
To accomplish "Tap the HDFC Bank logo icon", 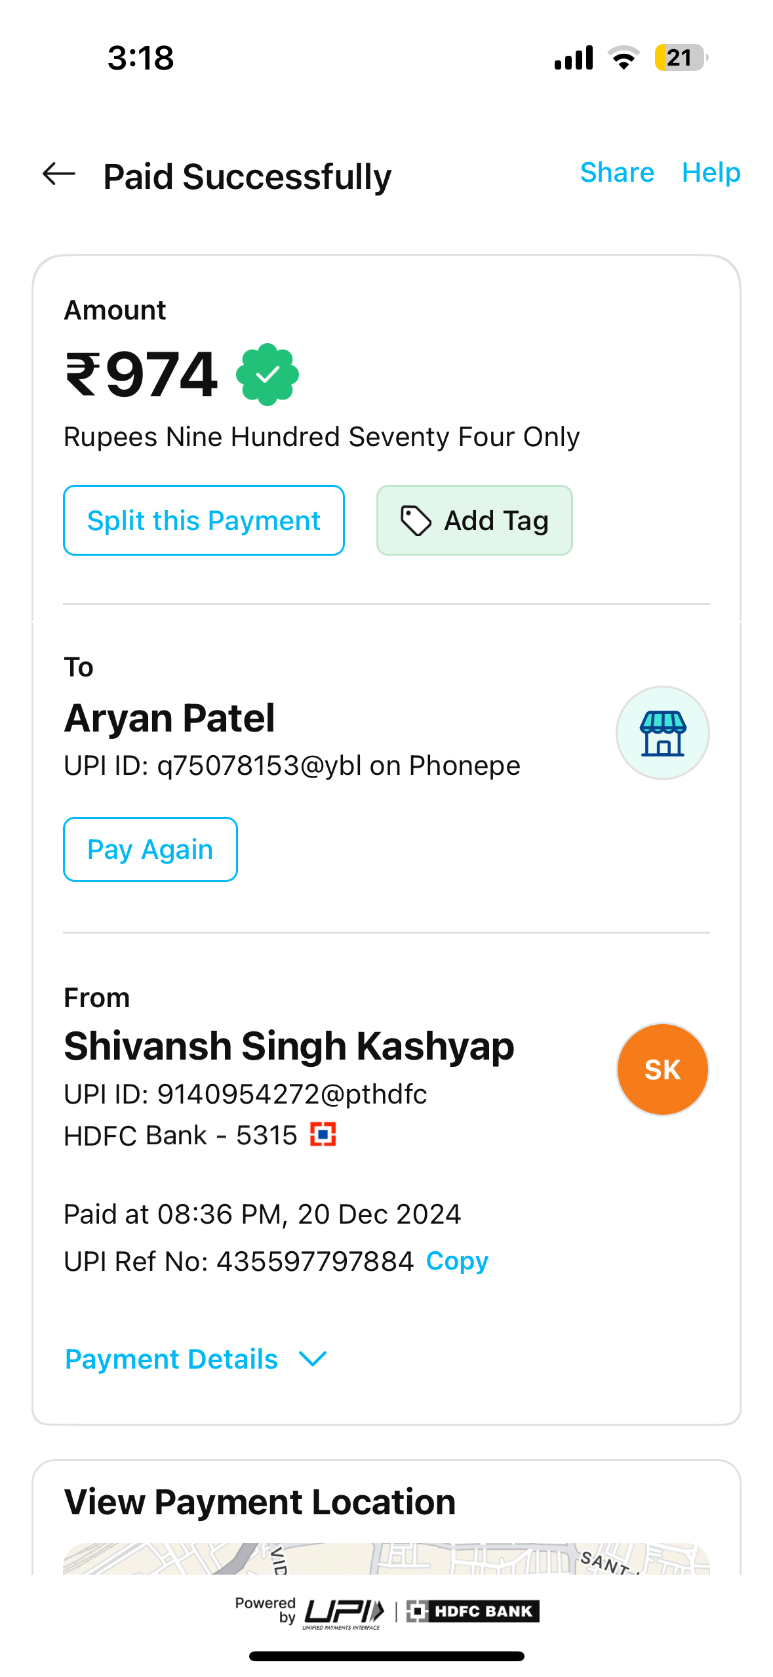I will [x=323, y=1134].
